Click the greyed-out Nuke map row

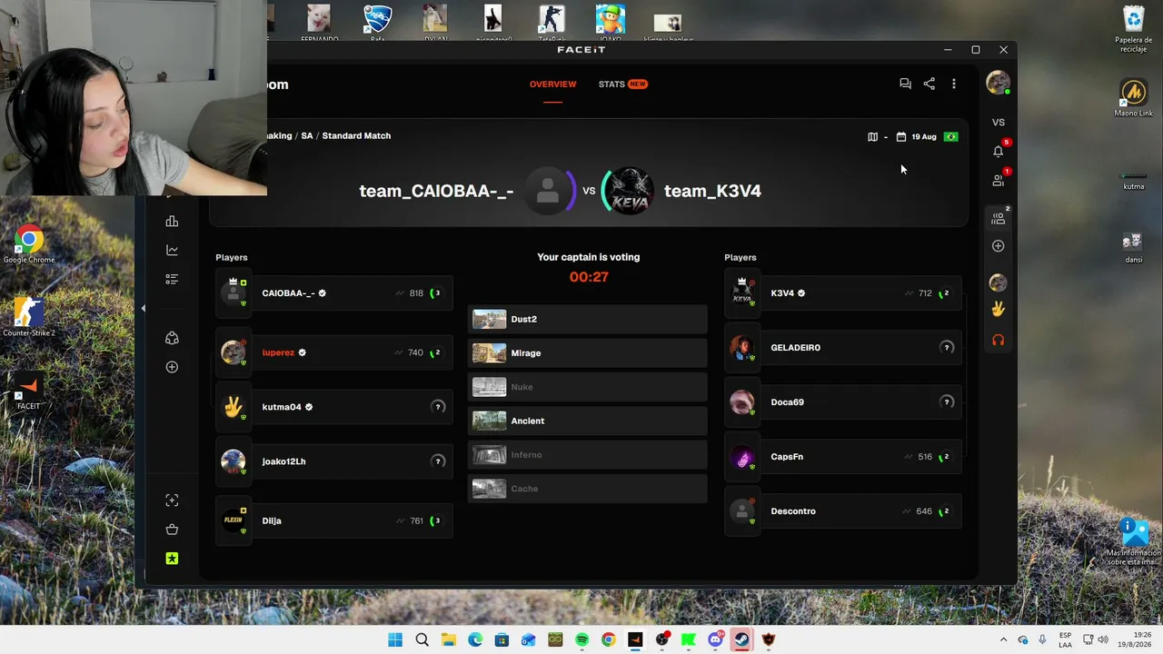(588, 387)
